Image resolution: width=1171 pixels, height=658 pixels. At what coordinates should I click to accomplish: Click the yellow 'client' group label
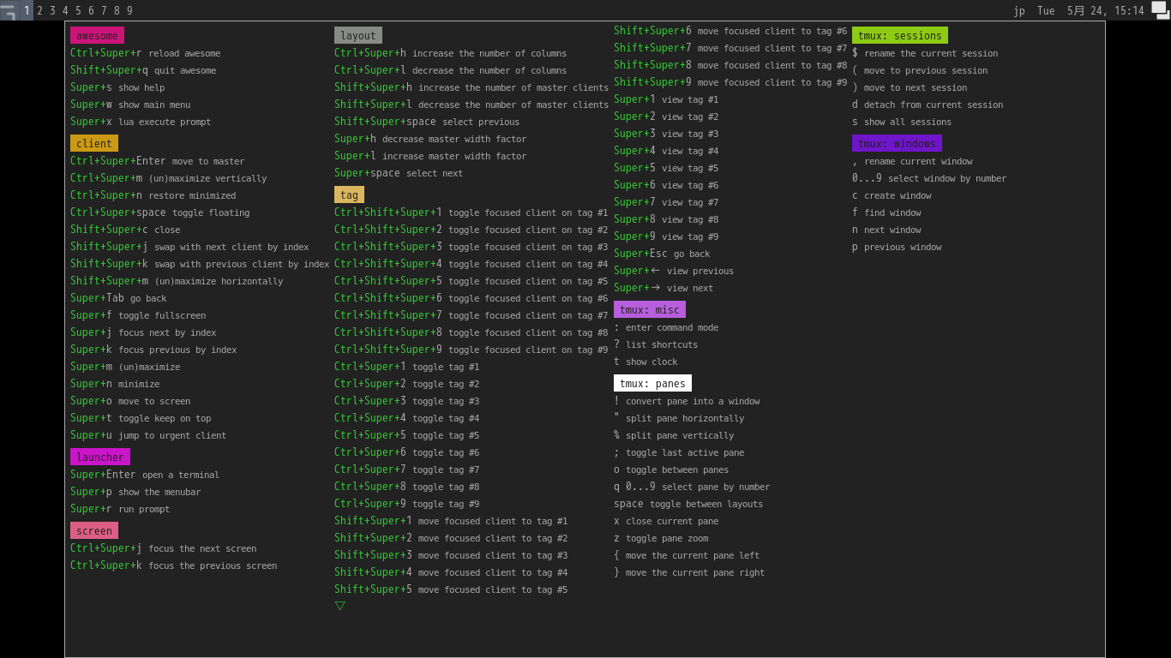(x=94, y=143)
